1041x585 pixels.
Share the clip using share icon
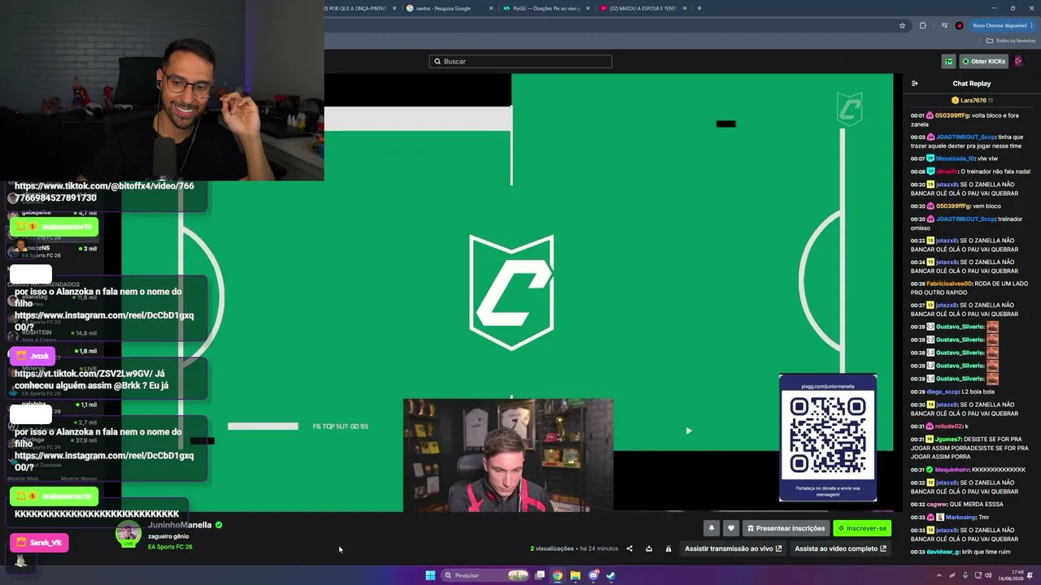[629, 548]
